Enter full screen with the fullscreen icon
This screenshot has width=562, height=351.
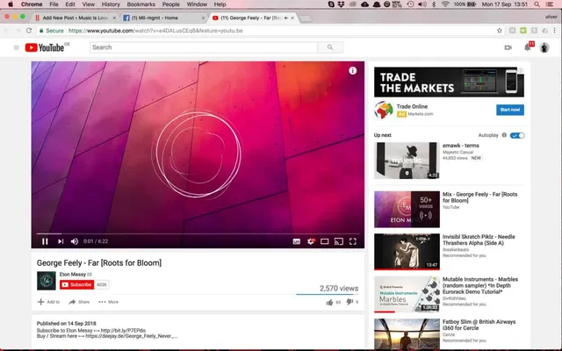[x=353, y=241]
